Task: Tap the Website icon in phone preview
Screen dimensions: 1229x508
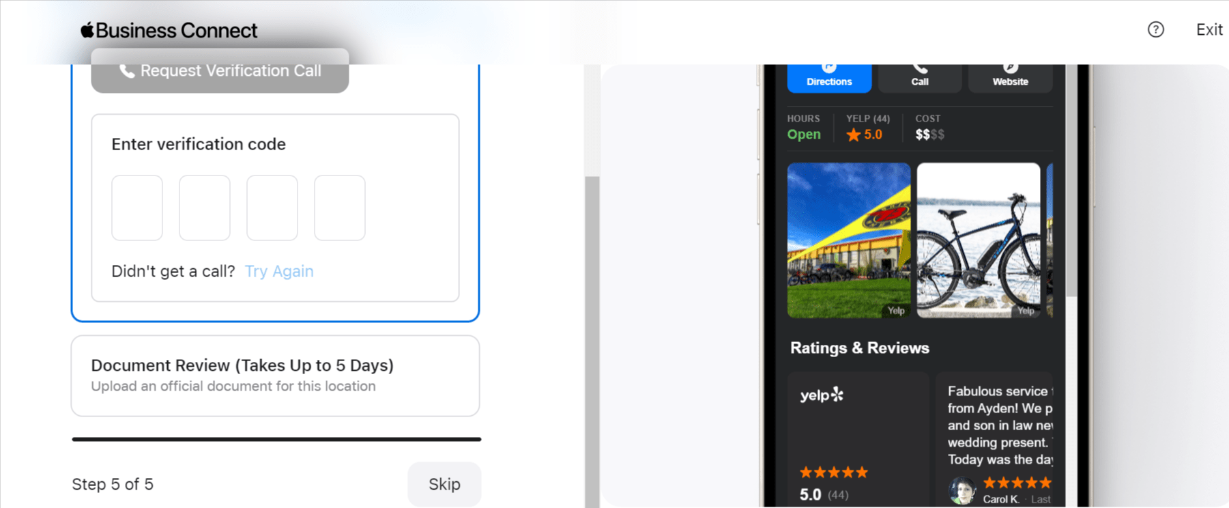Action: click(x=1010, y=68)
